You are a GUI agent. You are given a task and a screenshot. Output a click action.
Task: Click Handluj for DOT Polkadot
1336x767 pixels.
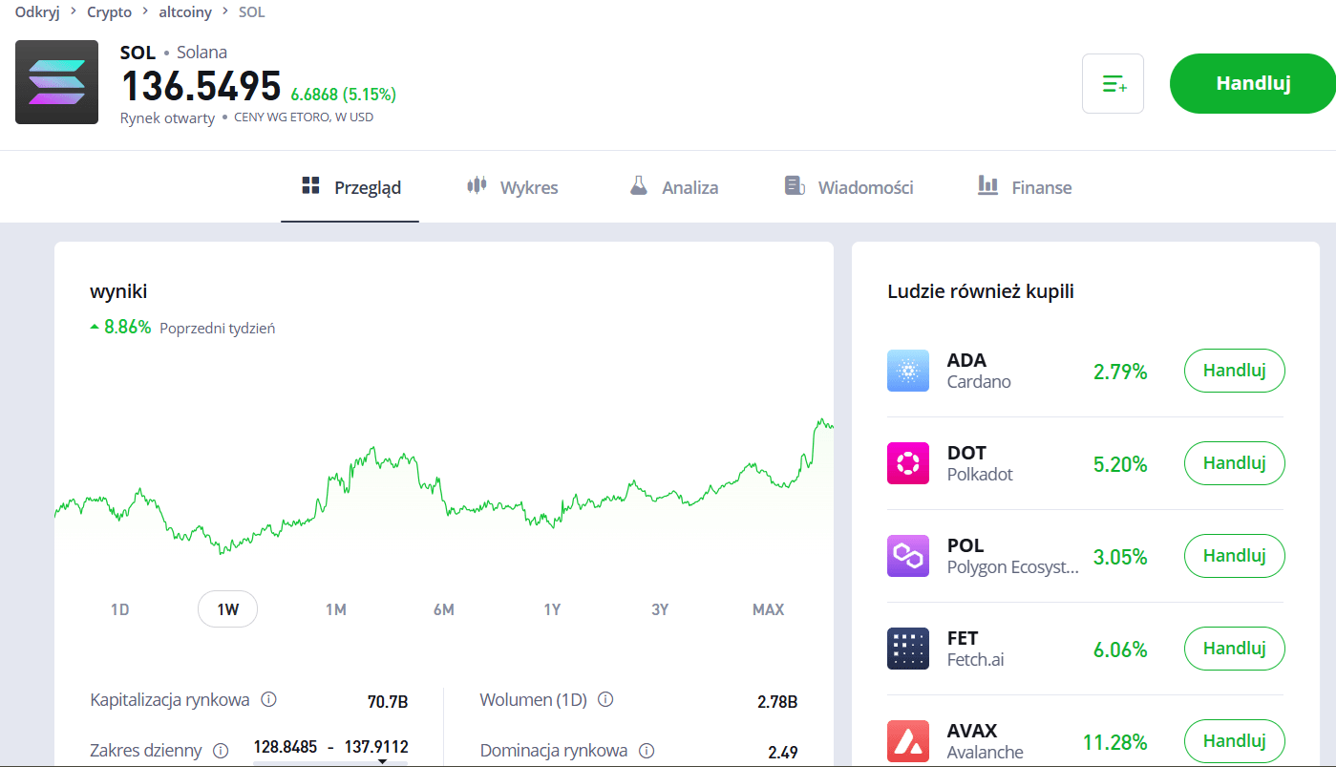[1235, 463]
